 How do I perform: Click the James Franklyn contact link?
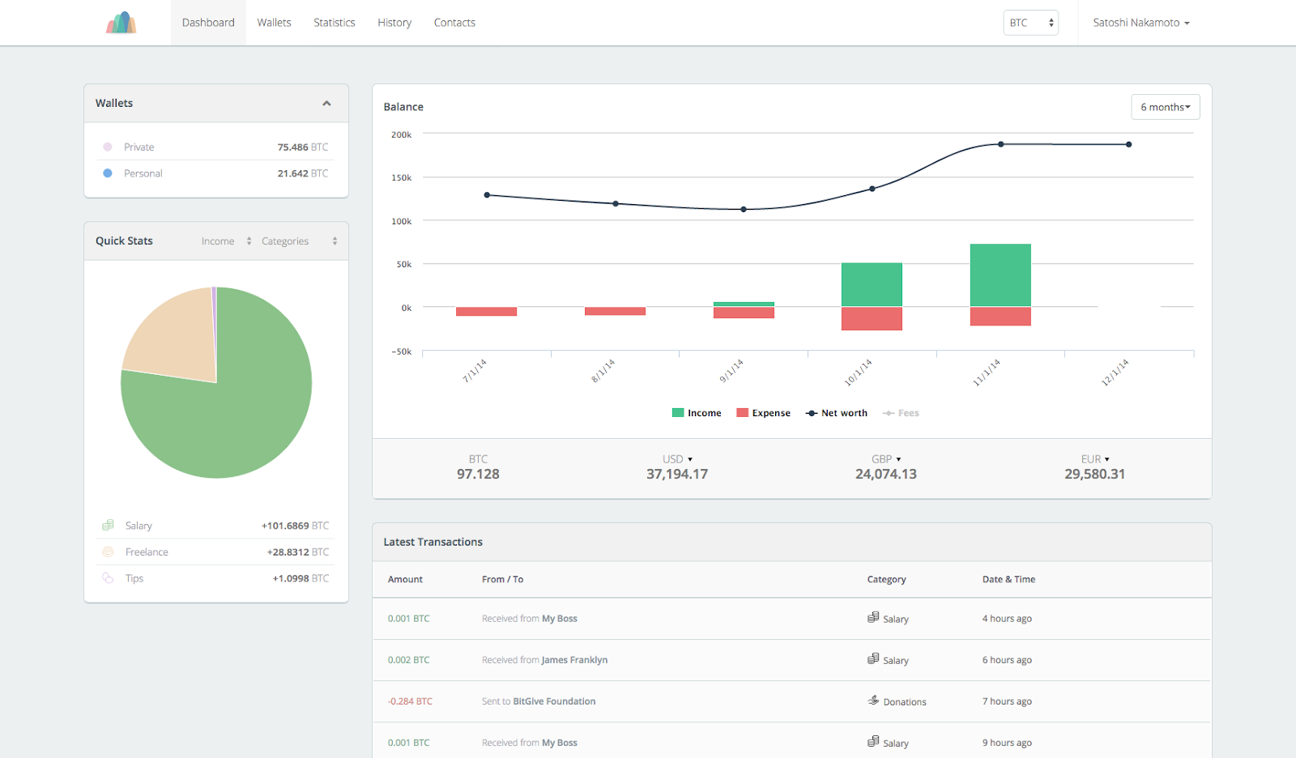(x=574, y=660)
